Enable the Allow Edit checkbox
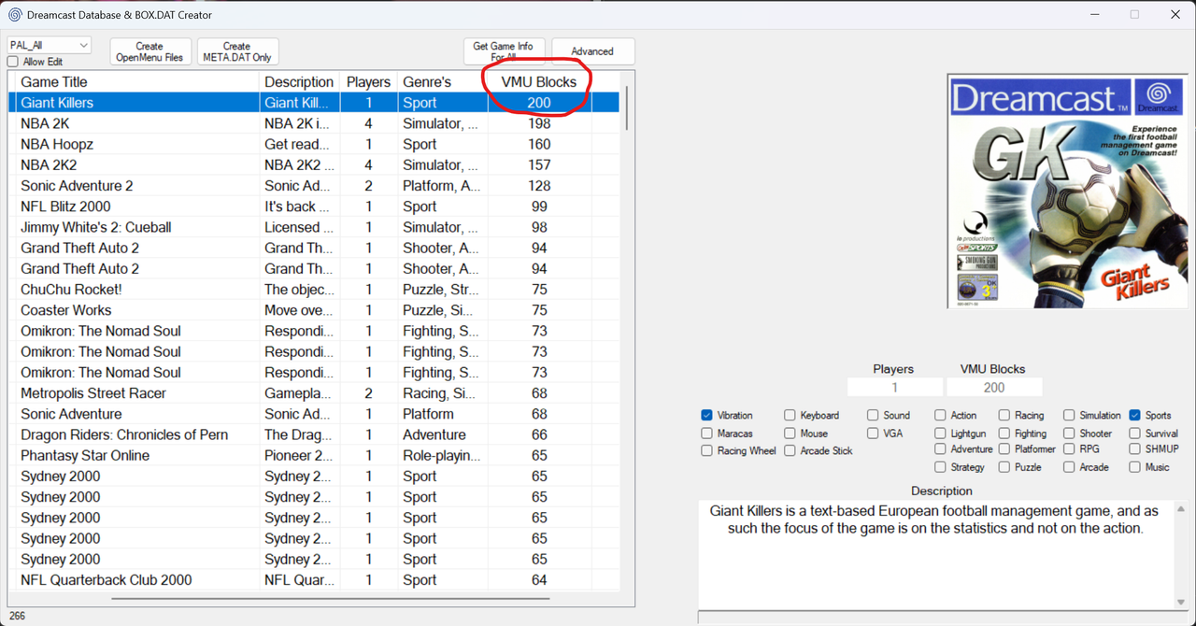This screenshot has height=626, width=1196. click(13, 62)
